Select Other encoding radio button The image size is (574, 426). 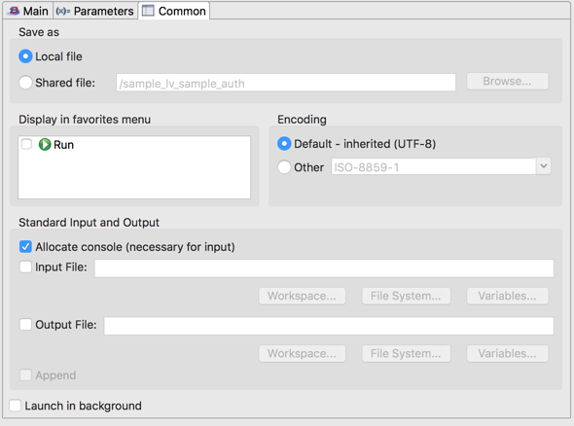click(x=284, y=167)
